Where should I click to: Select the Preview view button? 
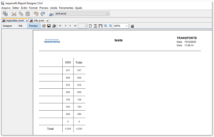pyautogui.click(x=33, y=26)
